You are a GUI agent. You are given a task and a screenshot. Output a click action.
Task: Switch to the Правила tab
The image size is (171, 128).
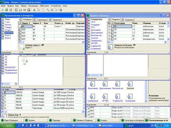(x=114, y=19)
